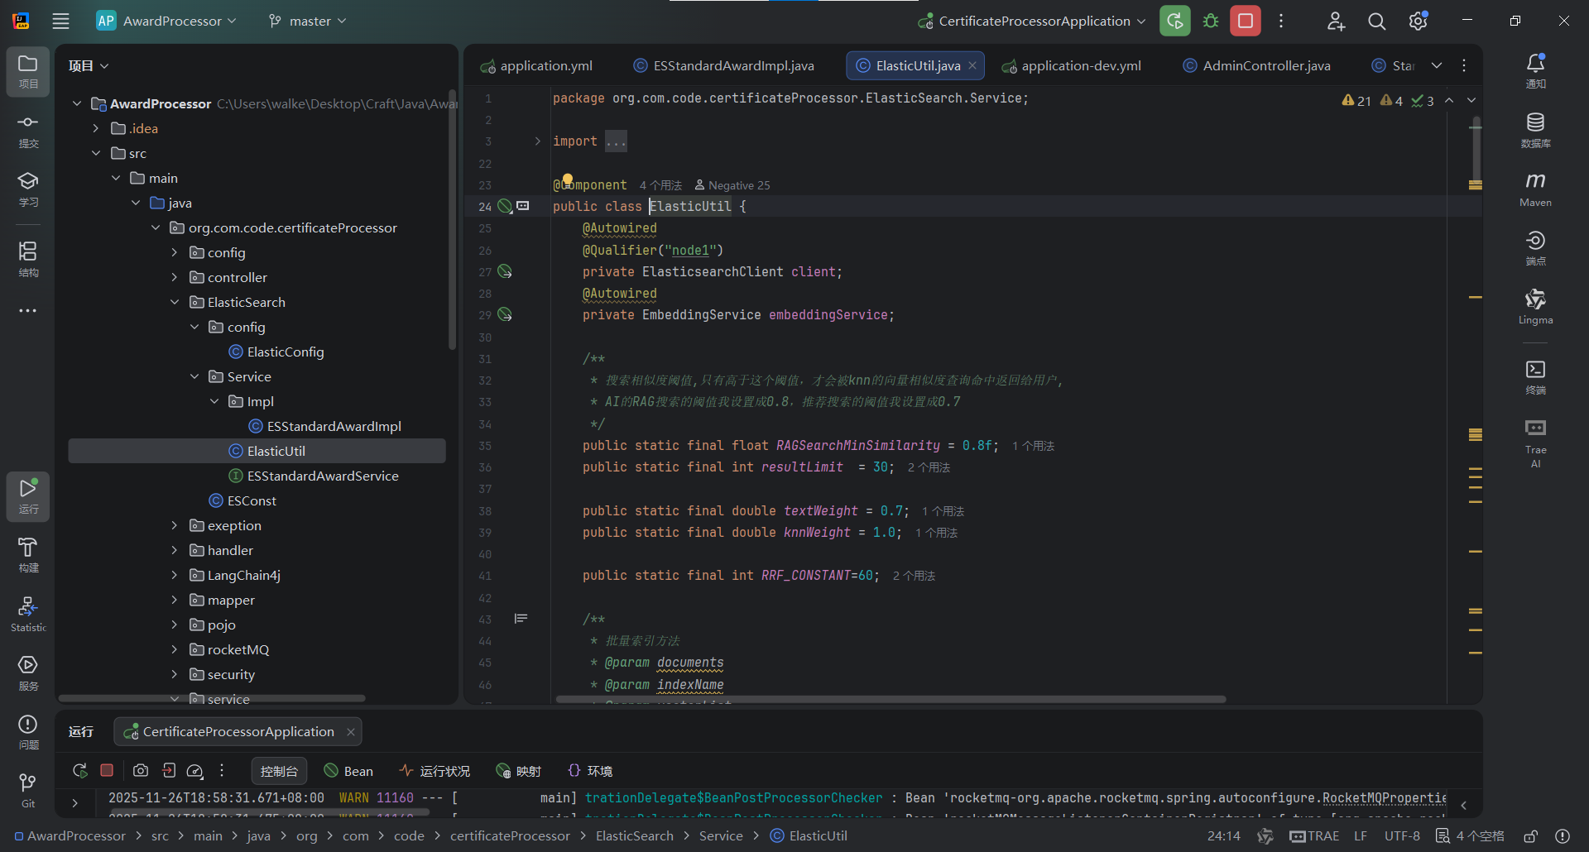
Task: Select the 控制台 console tab
Action: (x=279, y=771)
